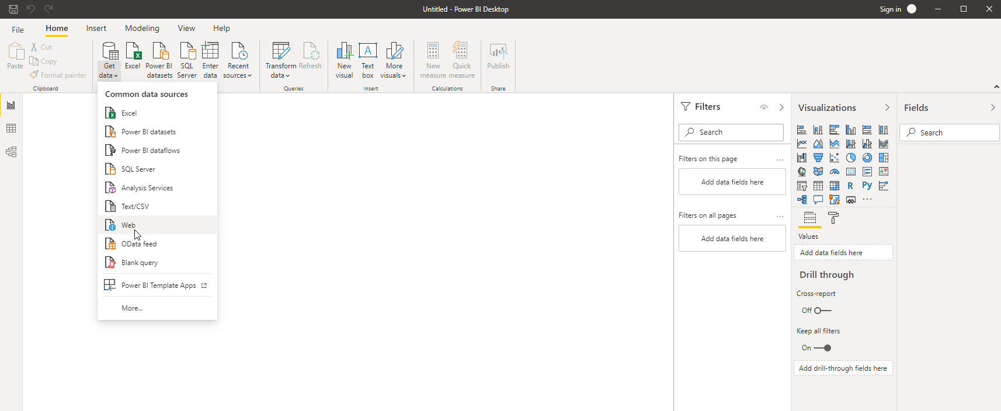Select the globe map visual
This screenshot has width=1001, height=411.
point(802,172)
